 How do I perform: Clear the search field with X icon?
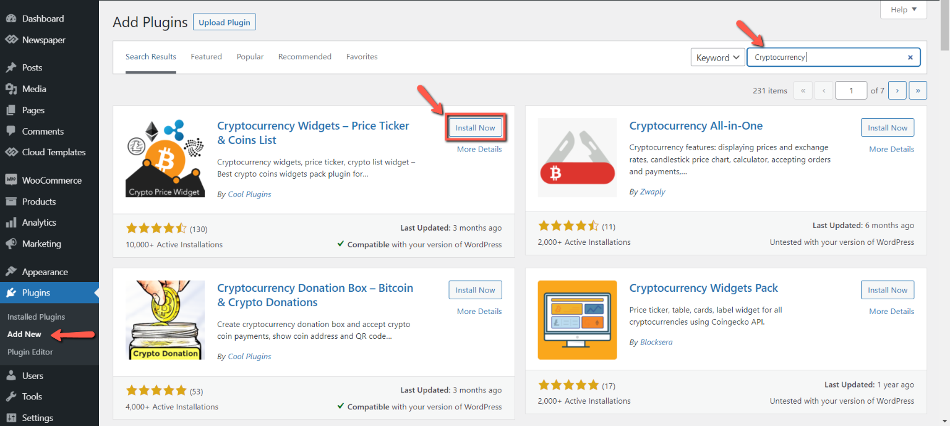point(910,58)
